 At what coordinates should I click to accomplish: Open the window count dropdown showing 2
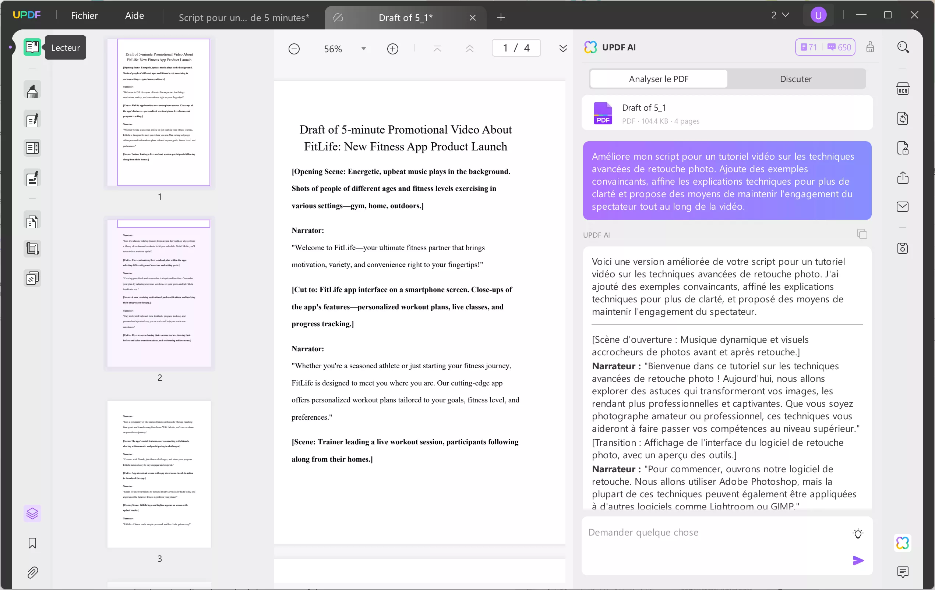pyautogui.click(x=780, y=15)
